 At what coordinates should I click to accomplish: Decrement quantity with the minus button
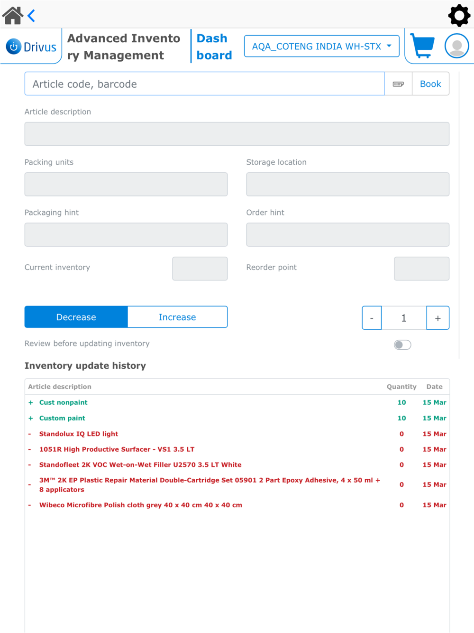pyautogui.click(x=372, y=318)
